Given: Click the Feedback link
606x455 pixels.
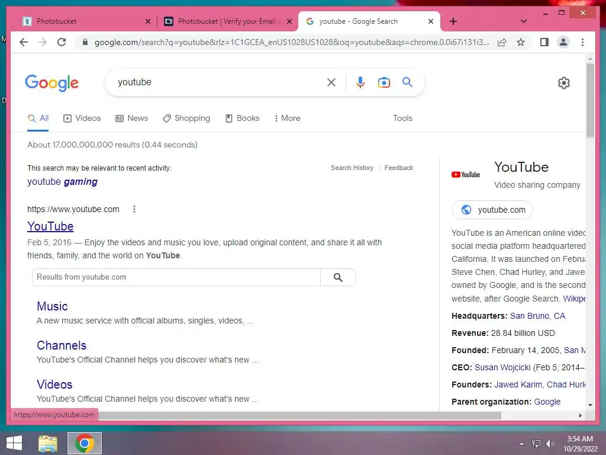Looking at the screenshot, I should (399, 168).
